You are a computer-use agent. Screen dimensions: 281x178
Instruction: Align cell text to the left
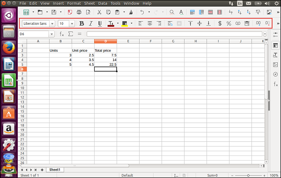coord(140,23)
